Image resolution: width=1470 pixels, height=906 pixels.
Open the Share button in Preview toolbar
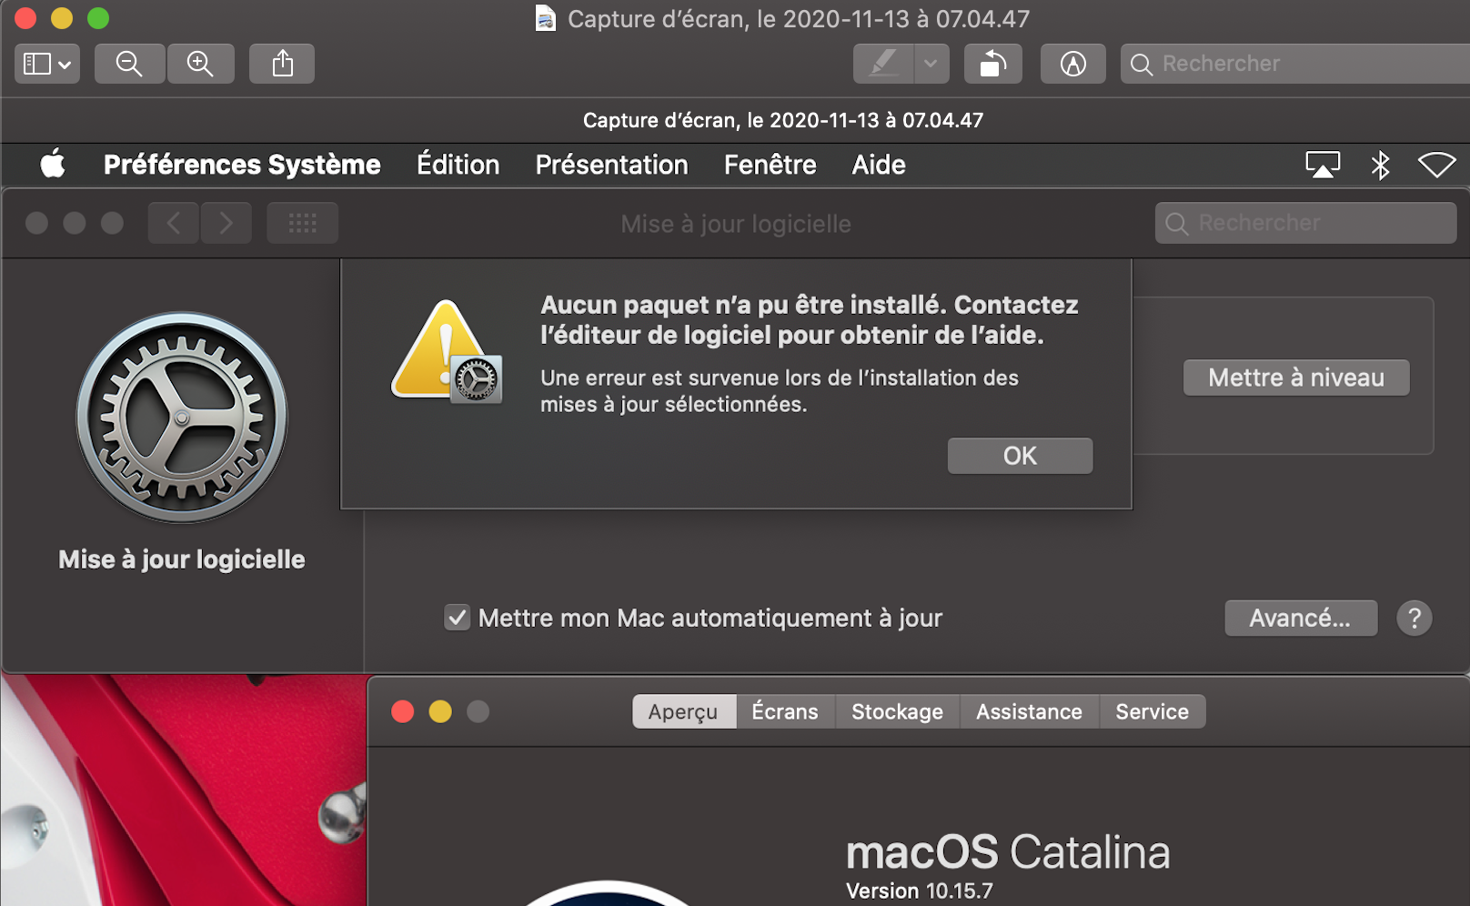[283, 64]
